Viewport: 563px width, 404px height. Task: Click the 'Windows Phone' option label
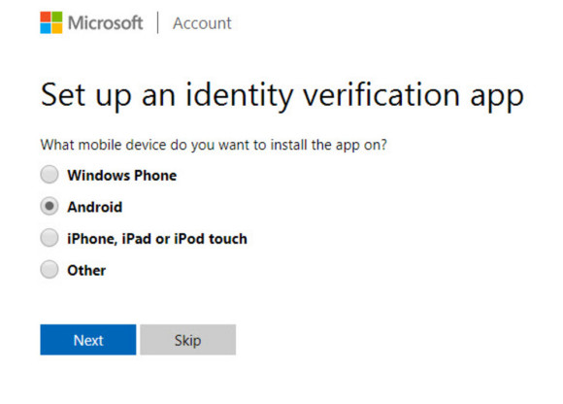coord(122,175)
